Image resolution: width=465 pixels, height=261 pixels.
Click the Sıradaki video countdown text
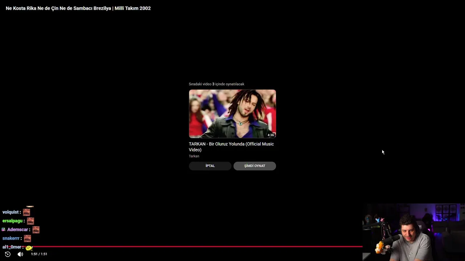[217, 84]
